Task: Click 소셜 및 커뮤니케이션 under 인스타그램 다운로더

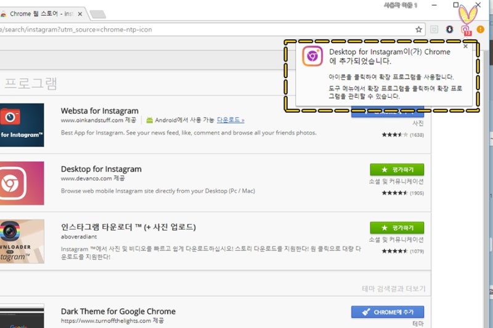Action: click(396, 240)
